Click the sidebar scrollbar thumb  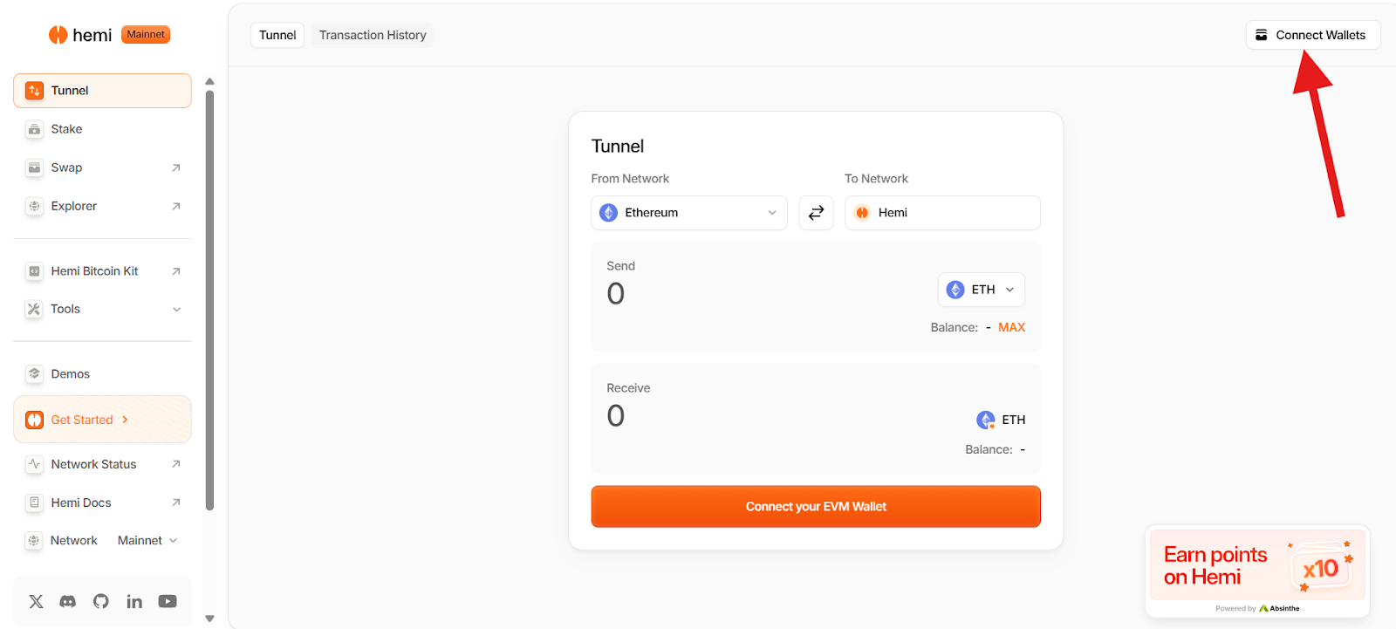(x=209, y=300)
